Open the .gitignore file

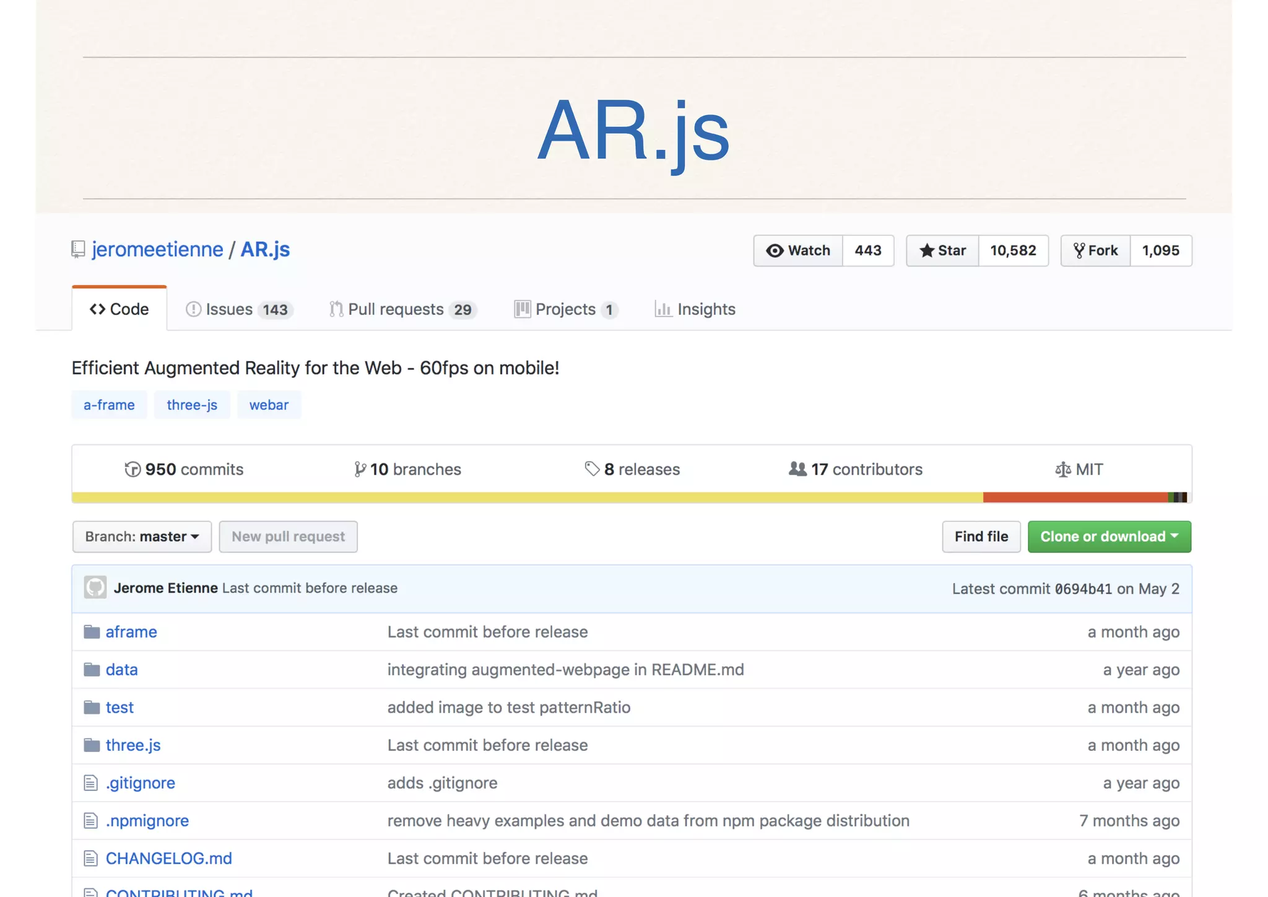point(141,783)
